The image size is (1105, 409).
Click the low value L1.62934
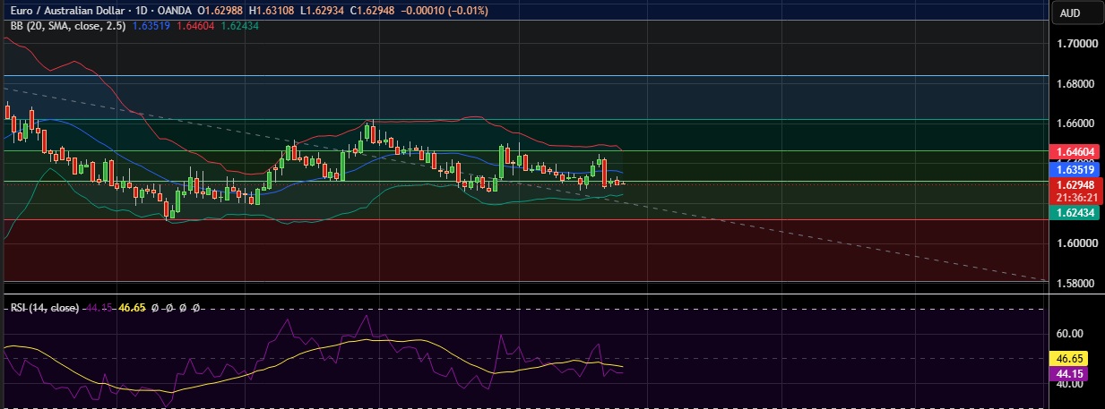(x=324, y=11)
